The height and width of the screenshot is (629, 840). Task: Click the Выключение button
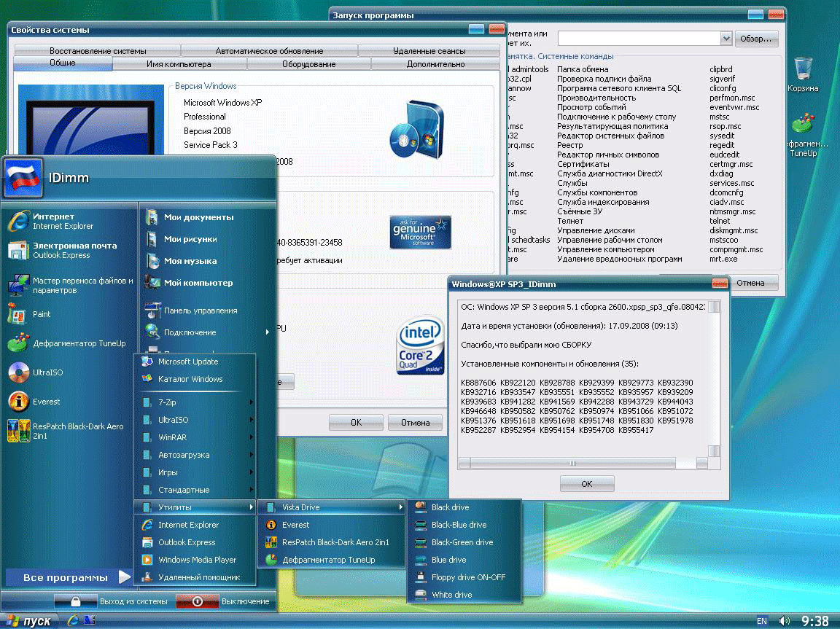pos(223,601)
